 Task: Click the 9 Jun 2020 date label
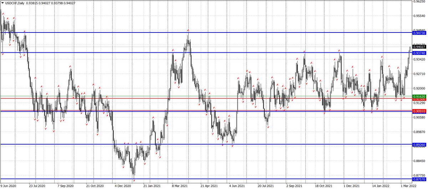9,186
